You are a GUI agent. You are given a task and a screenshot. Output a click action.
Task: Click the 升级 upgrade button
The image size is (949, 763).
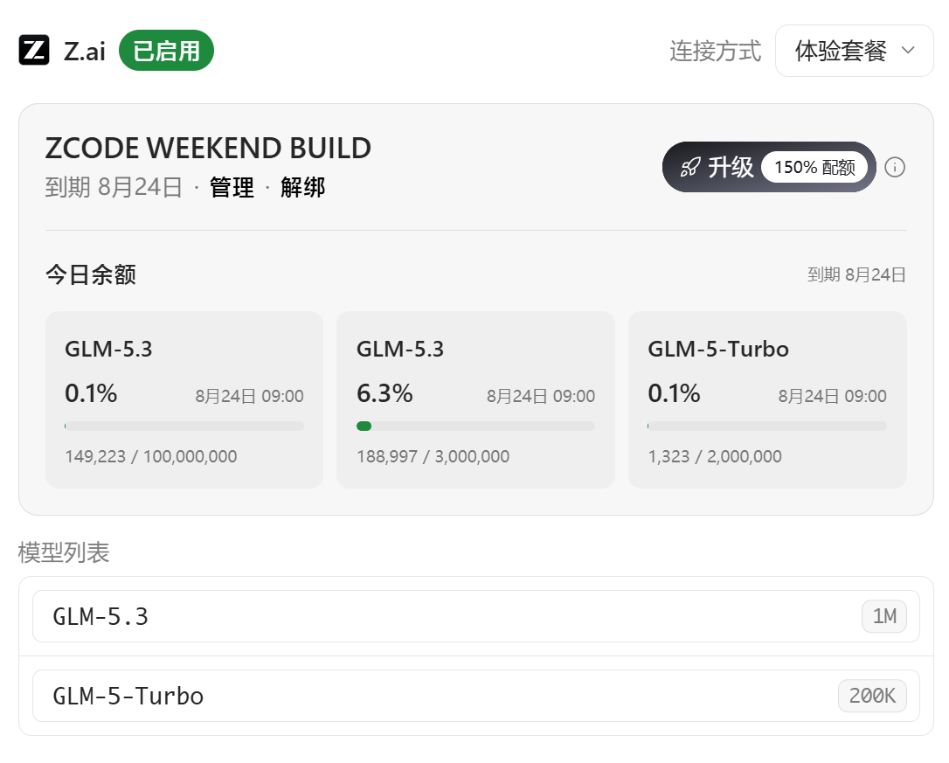click(769, 167)
